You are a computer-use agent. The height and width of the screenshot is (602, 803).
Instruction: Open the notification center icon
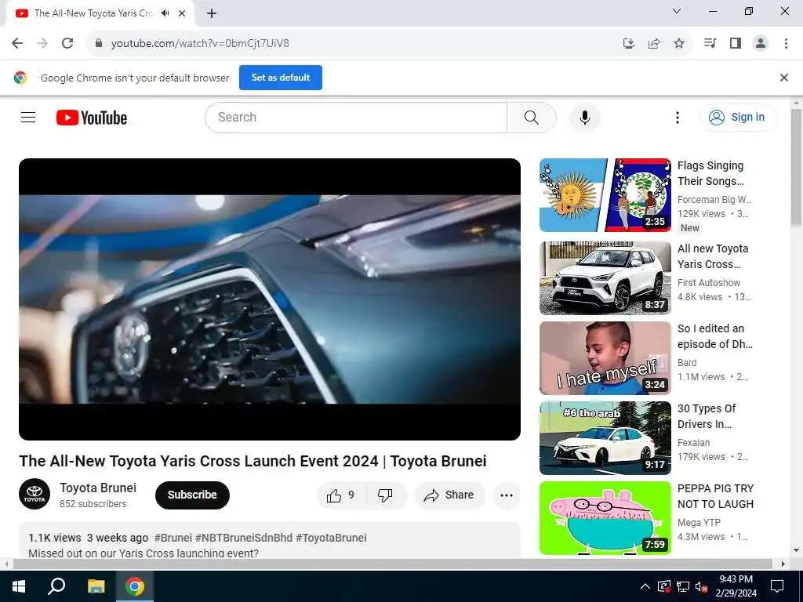click(x=777, y=586)
